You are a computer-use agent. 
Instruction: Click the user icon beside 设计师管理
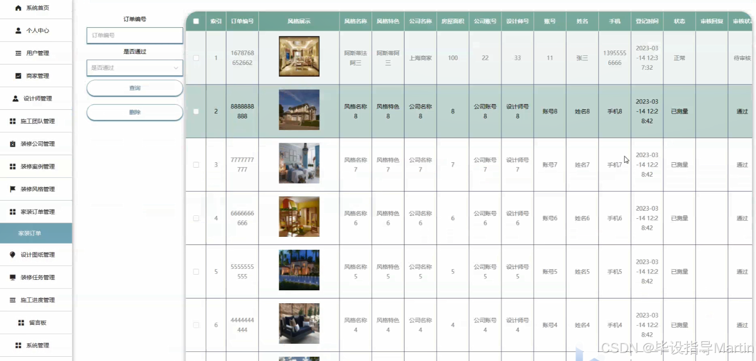[x=15, y=98]
